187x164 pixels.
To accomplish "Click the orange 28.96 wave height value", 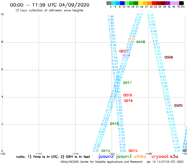I will pyautogui.click(x=131, y=39).
